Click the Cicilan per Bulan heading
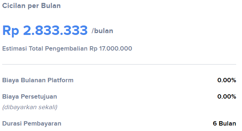The image size is (242, 131). [x=31, y=6]
